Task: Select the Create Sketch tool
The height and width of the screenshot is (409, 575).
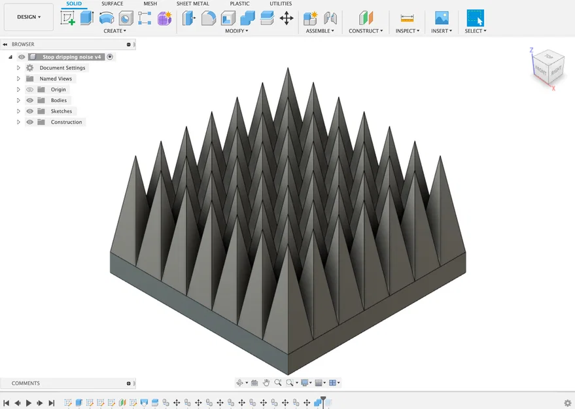Action: click(68, 18)
